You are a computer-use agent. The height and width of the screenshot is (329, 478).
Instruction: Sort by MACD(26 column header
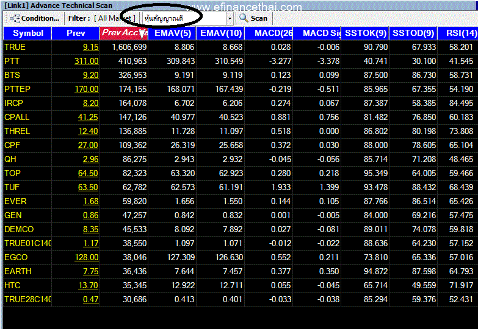[x=269, y=33]
